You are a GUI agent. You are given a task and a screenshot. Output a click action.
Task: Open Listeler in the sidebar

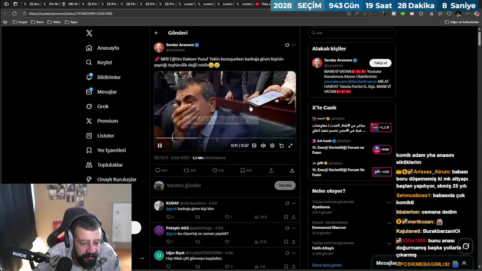click(100, 135)
